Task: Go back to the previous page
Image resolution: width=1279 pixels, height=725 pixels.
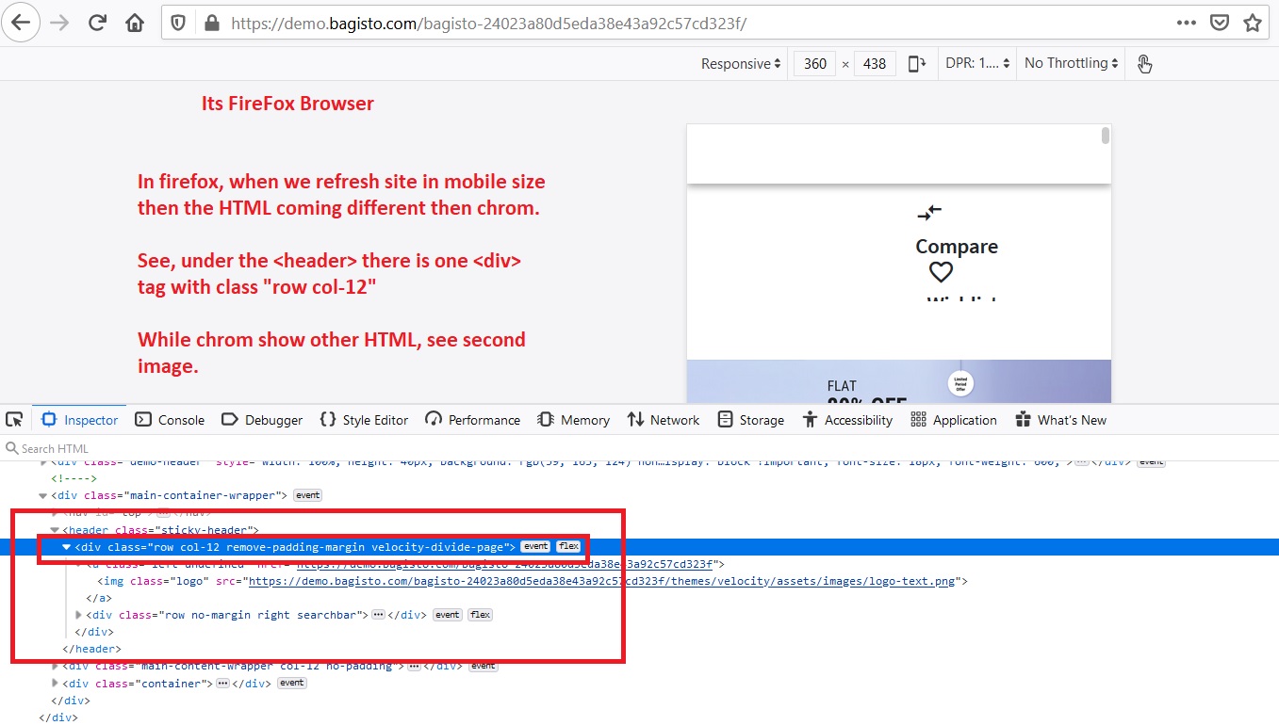Action: point(21,23)
